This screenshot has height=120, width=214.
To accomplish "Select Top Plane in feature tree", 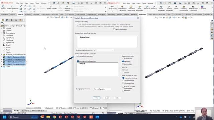I will (x=9, y=40).
